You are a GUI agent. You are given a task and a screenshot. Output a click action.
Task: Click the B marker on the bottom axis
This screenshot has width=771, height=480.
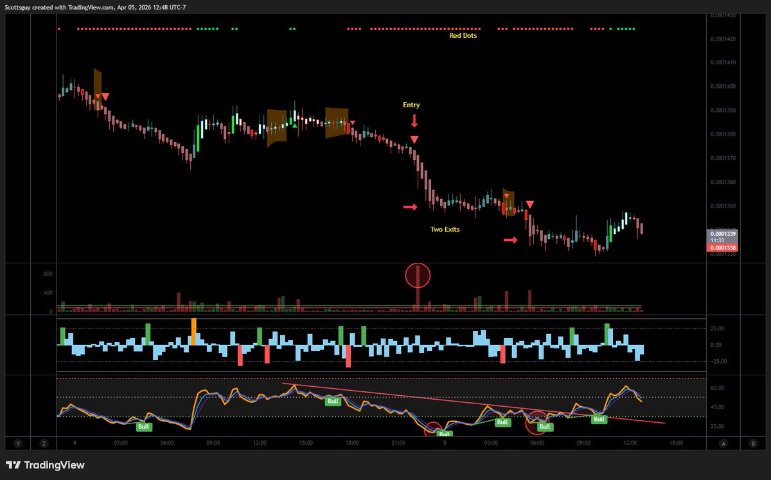752,443
